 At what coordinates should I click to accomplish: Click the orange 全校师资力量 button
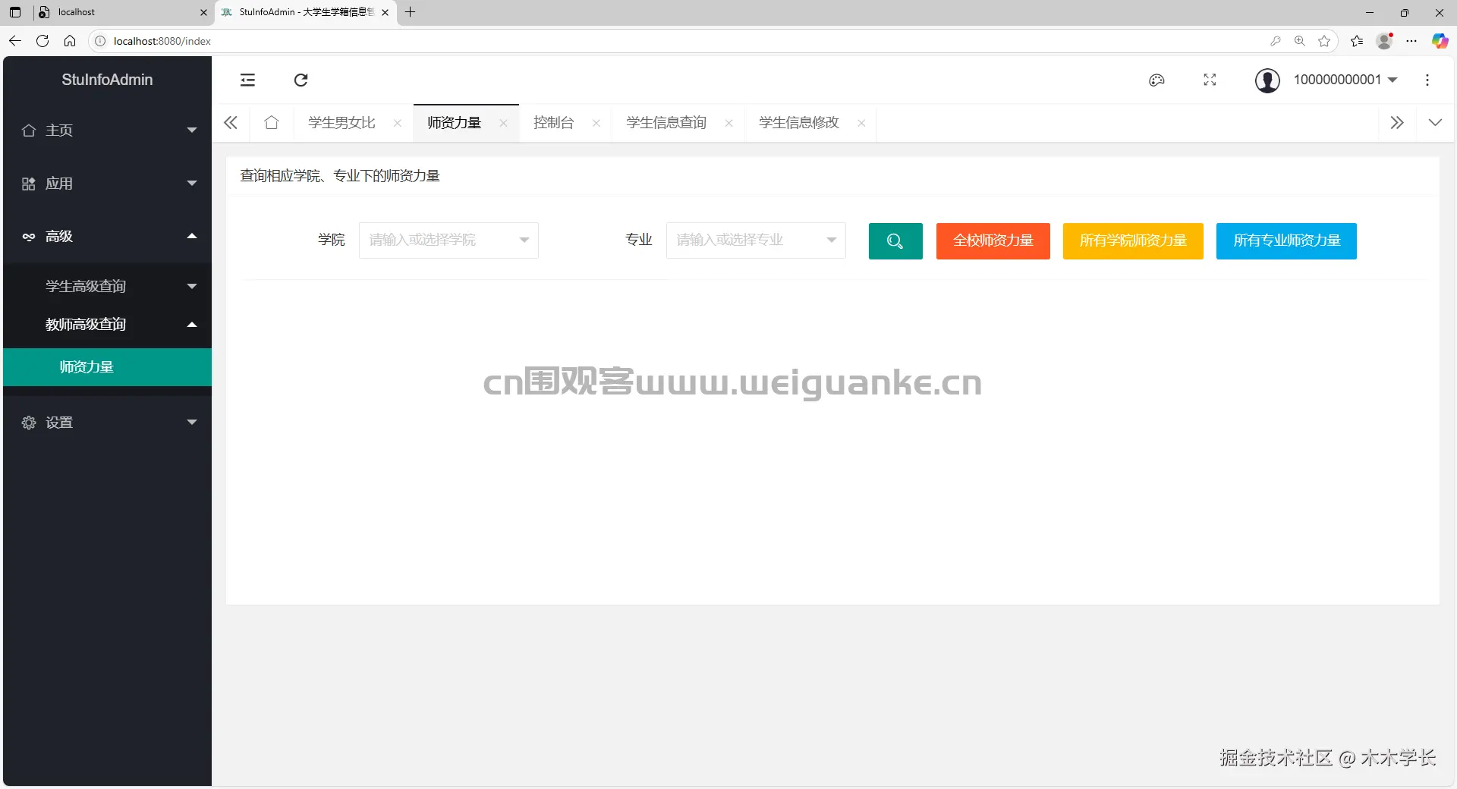[x=992, y=240]
